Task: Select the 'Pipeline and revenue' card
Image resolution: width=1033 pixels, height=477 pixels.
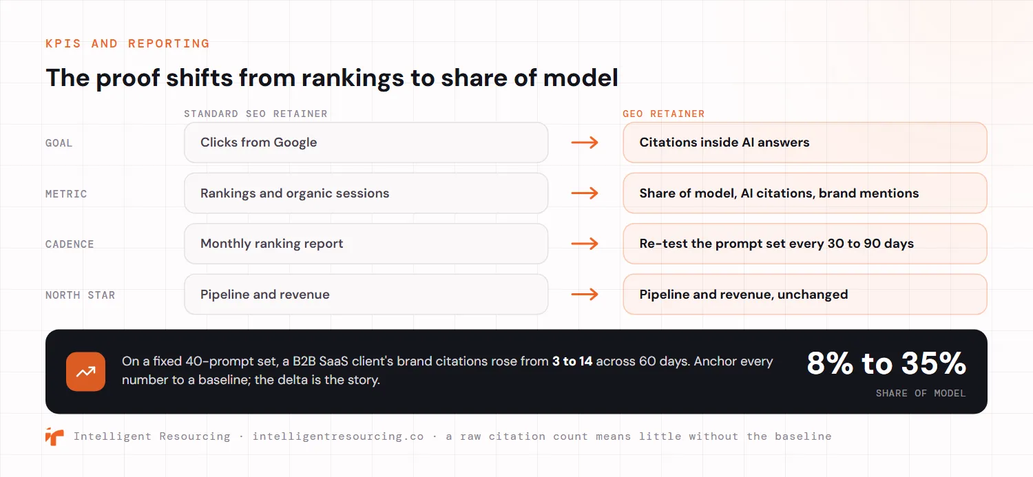Action: point(366,295)
